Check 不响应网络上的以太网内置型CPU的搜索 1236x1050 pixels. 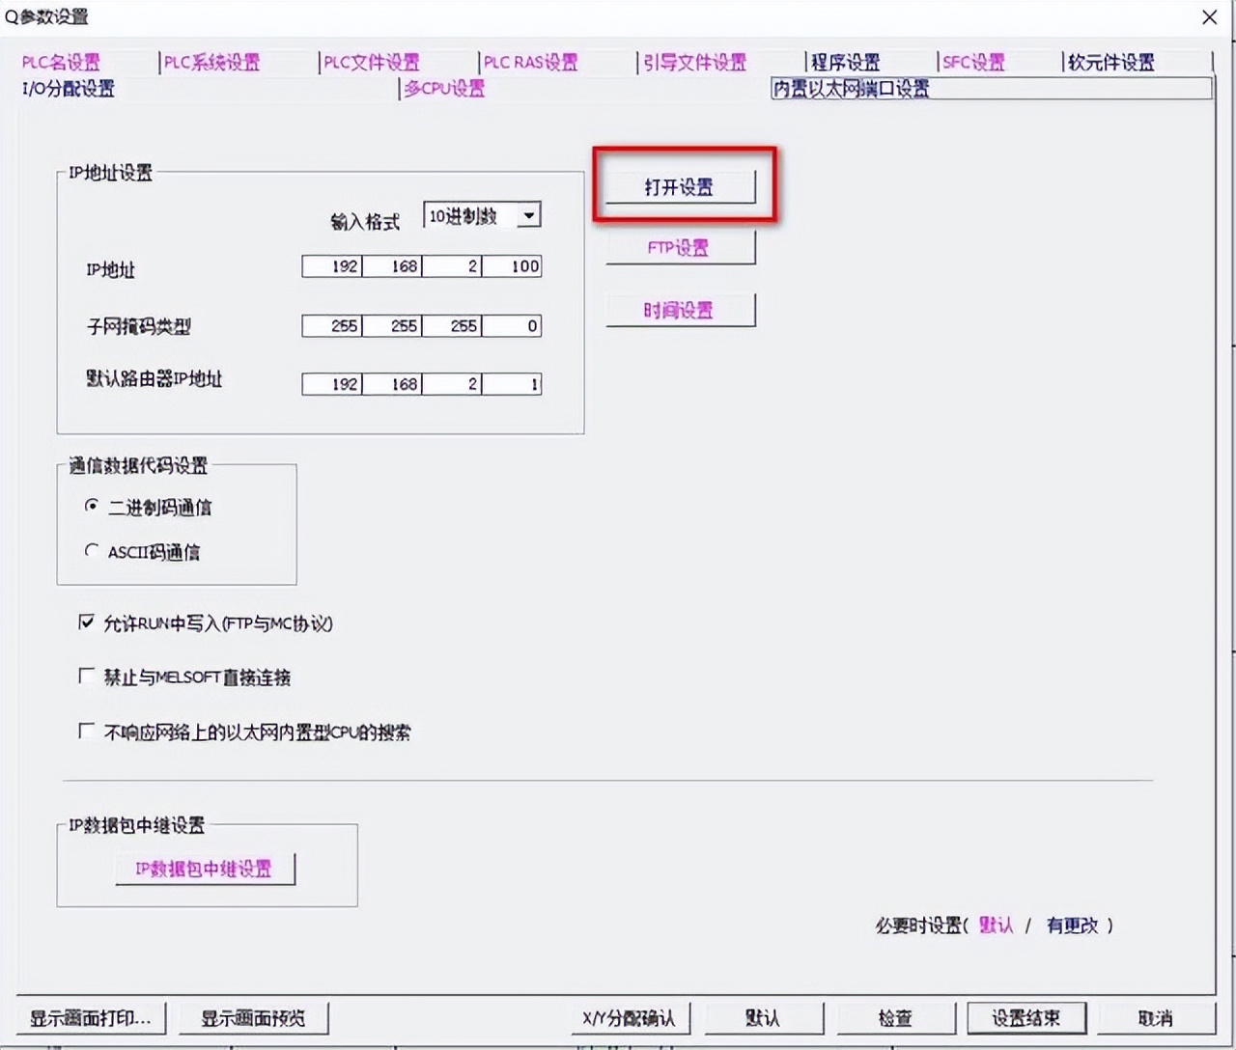point(86,731)
